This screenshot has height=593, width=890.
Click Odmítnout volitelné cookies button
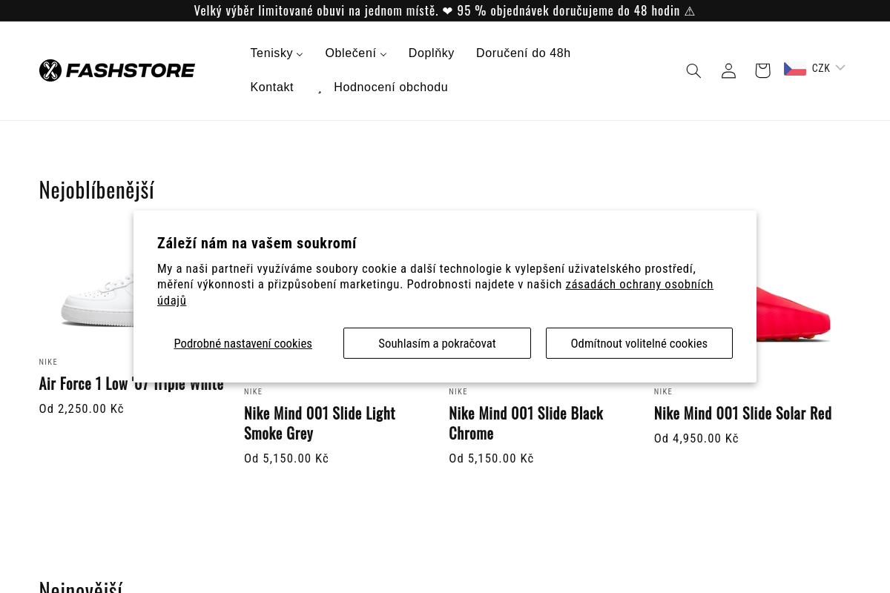coord(639,343)
